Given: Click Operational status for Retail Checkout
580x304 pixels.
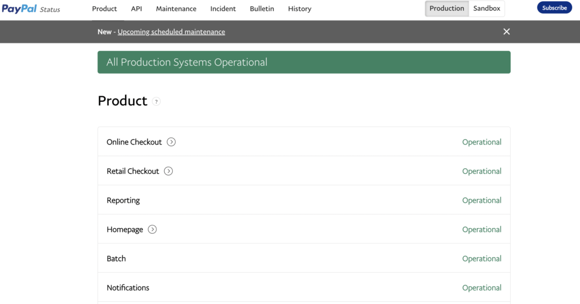Looking at the screenshot, I should click(x=481, y=171).
